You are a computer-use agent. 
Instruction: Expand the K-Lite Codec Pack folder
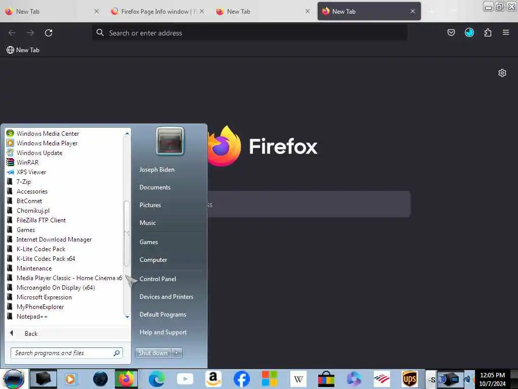coord(41,249)
